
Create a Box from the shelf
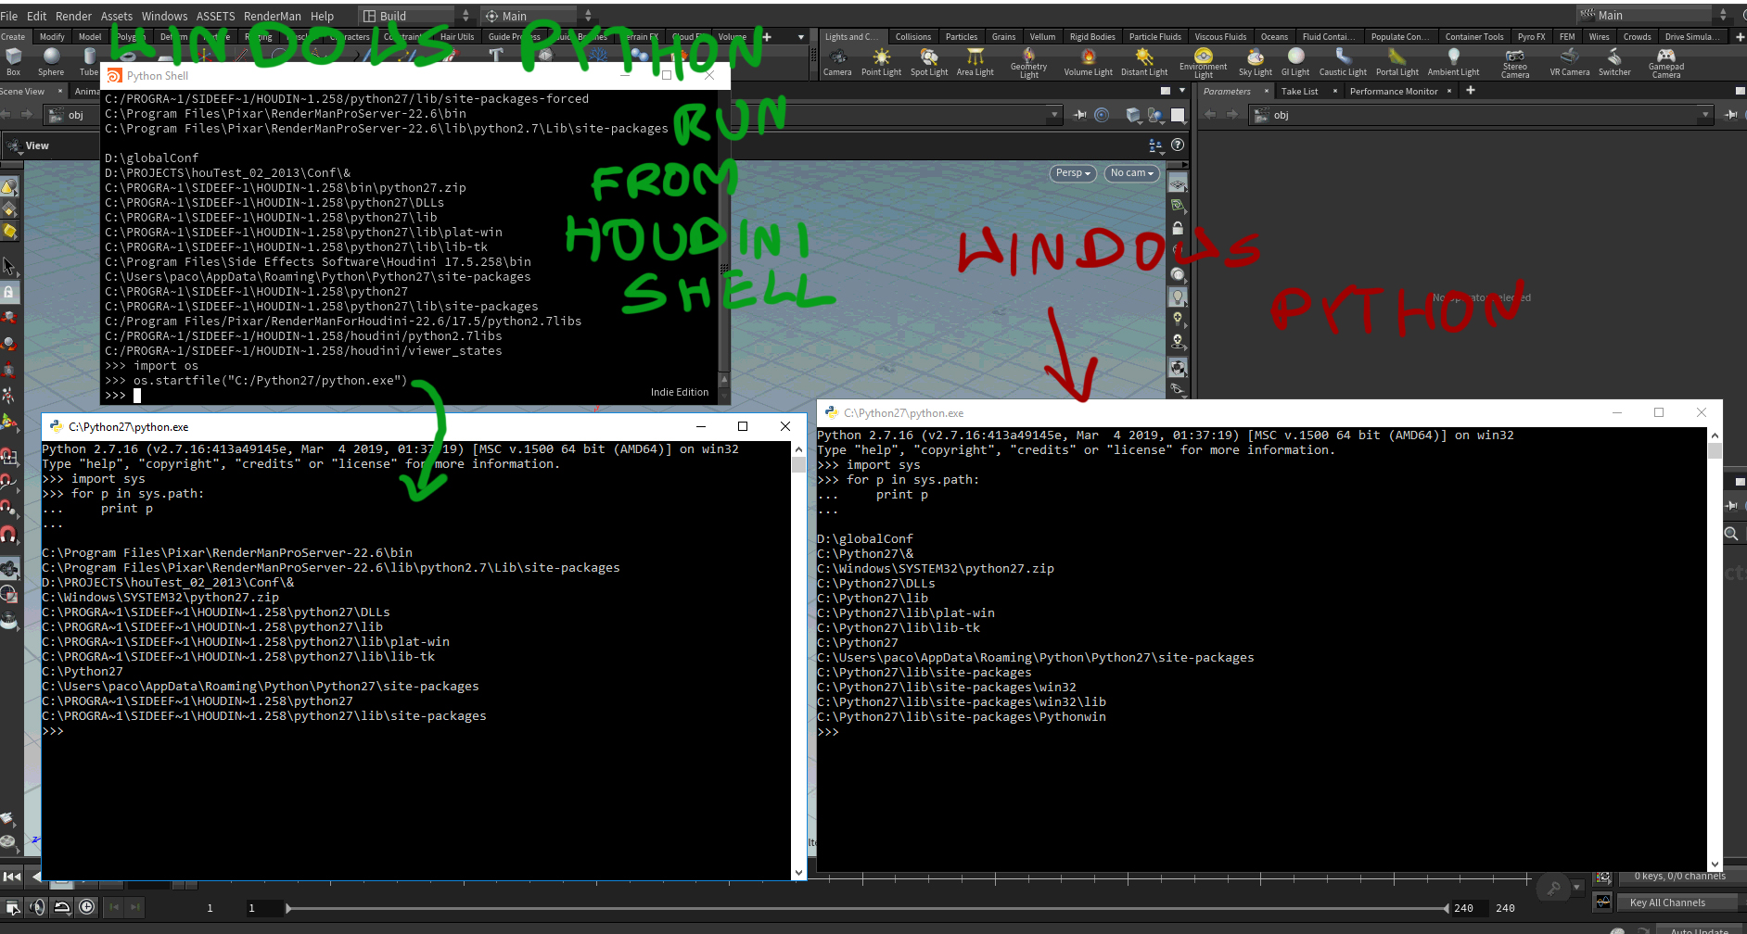pos(13,62)
